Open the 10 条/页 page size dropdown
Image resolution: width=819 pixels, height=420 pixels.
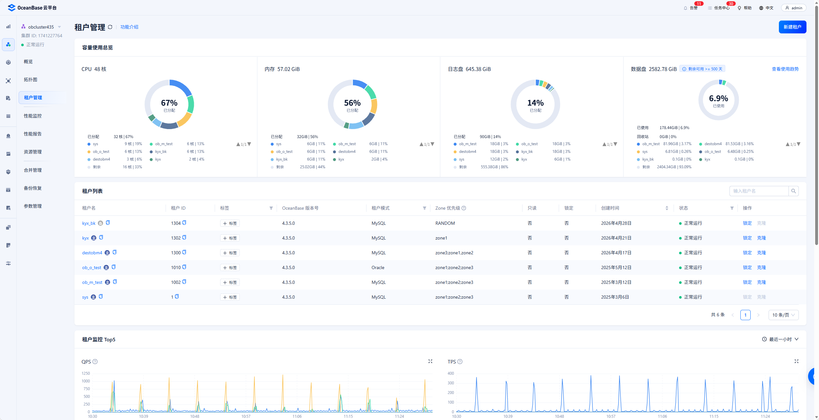pos(783,315)
